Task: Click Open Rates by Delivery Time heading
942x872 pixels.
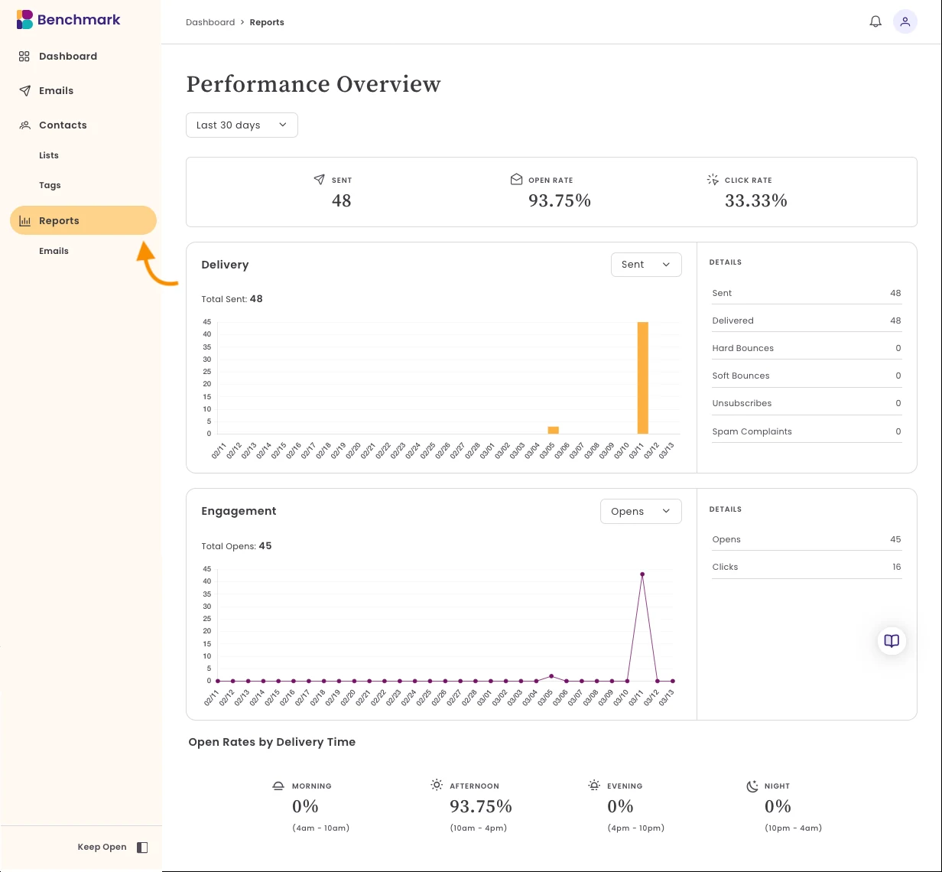Action: 272,742
